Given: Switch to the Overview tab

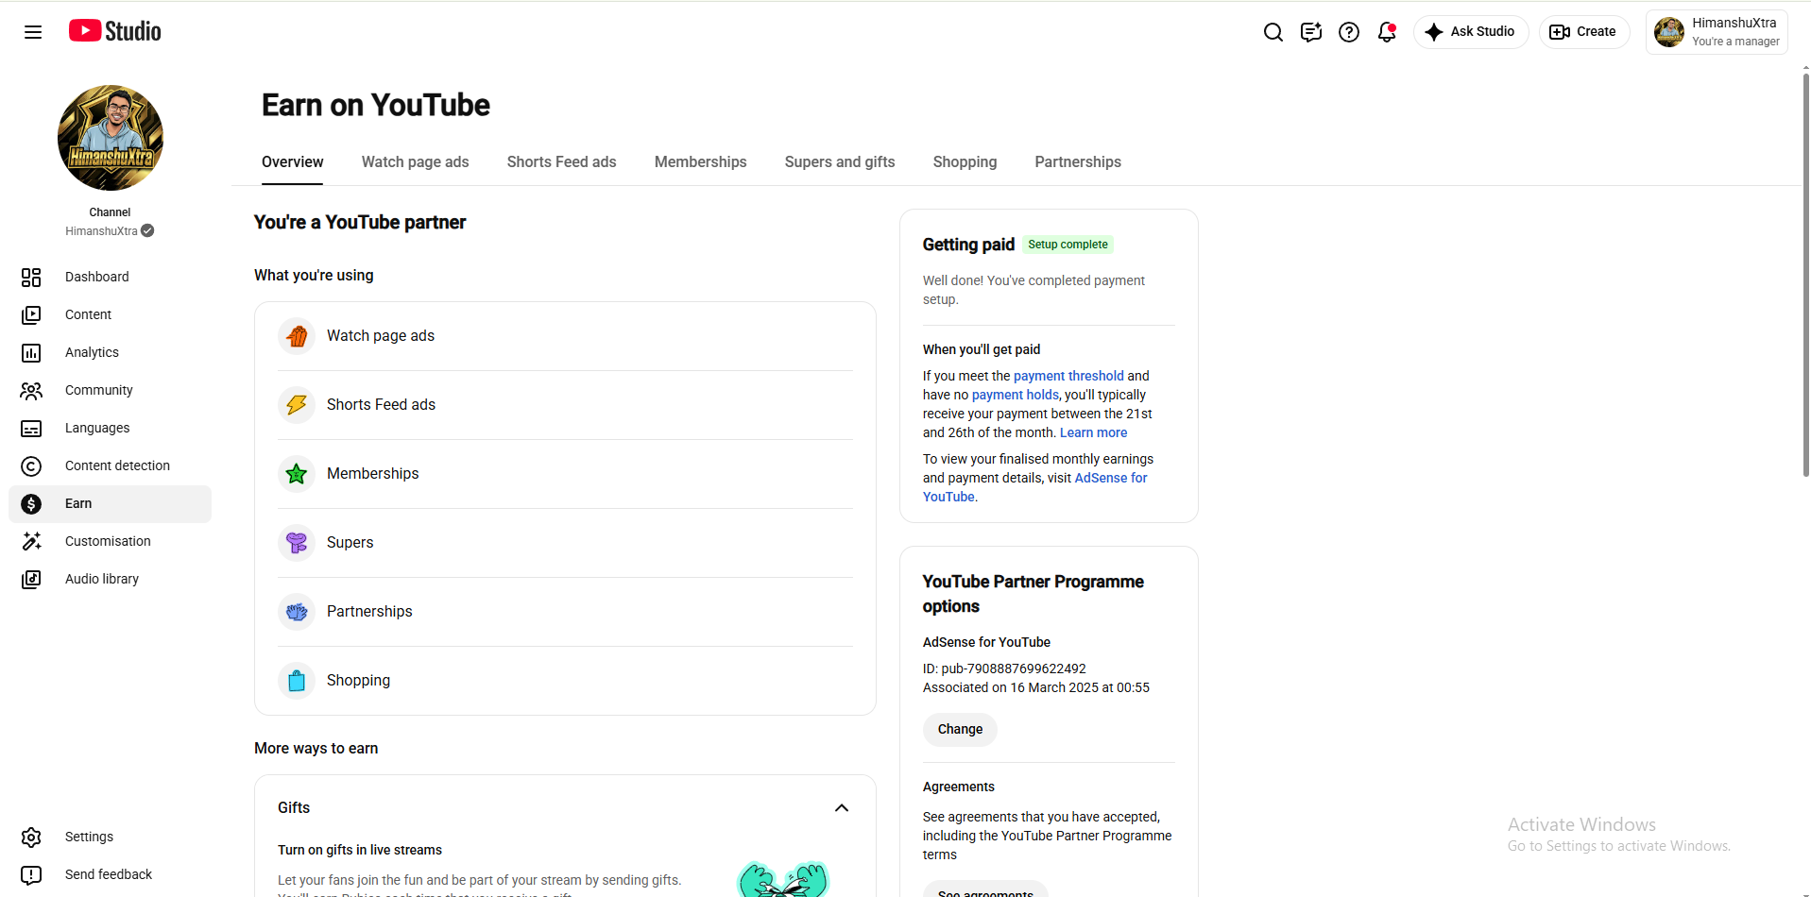Looking at the screenshot, I should [293, 162].
